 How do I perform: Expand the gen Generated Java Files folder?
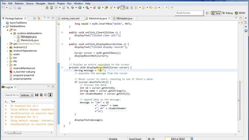pos(7,44)
